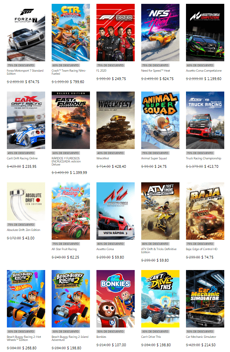
Task: Select the ATV Drift & Tricks cover image
Action: click(x=160, y=211)
